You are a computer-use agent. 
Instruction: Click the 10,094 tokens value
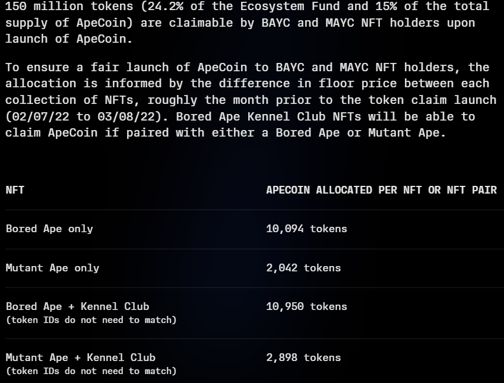click(306, 229)
